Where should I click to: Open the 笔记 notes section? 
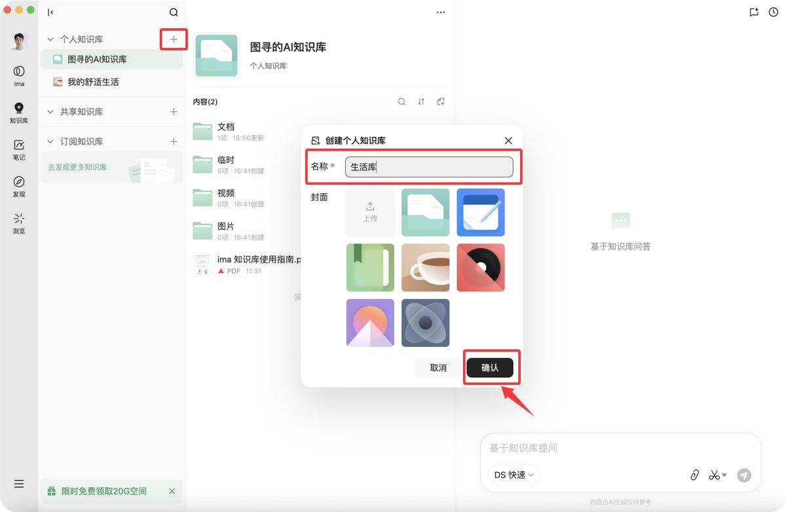[19, 149]
